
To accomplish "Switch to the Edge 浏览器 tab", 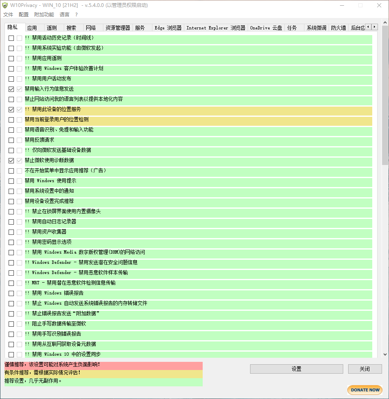I will tap(168, 28).
